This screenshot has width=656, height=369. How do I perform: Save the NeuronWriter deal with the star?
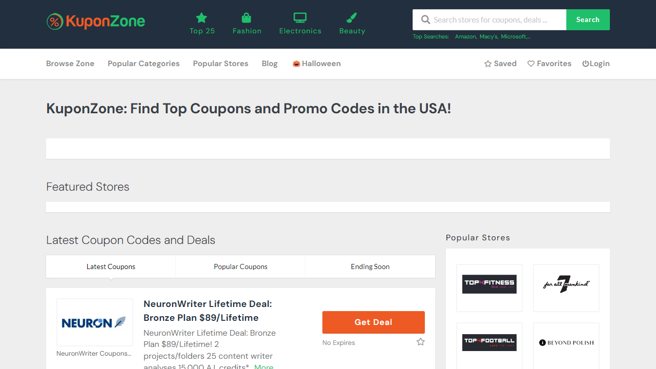pos(421,342)
